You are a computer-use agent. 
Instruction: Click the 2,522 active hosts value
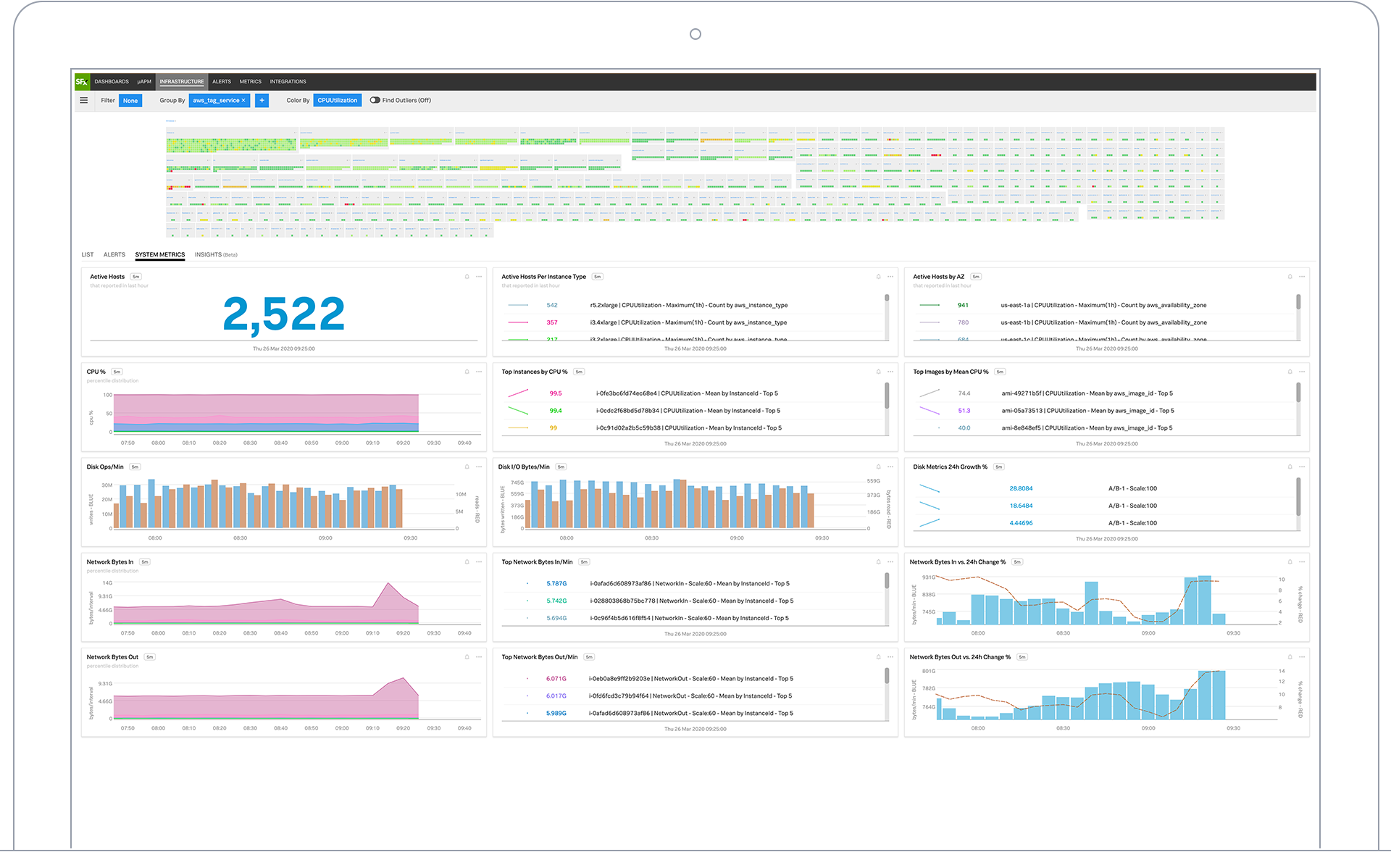pos(284,314)
